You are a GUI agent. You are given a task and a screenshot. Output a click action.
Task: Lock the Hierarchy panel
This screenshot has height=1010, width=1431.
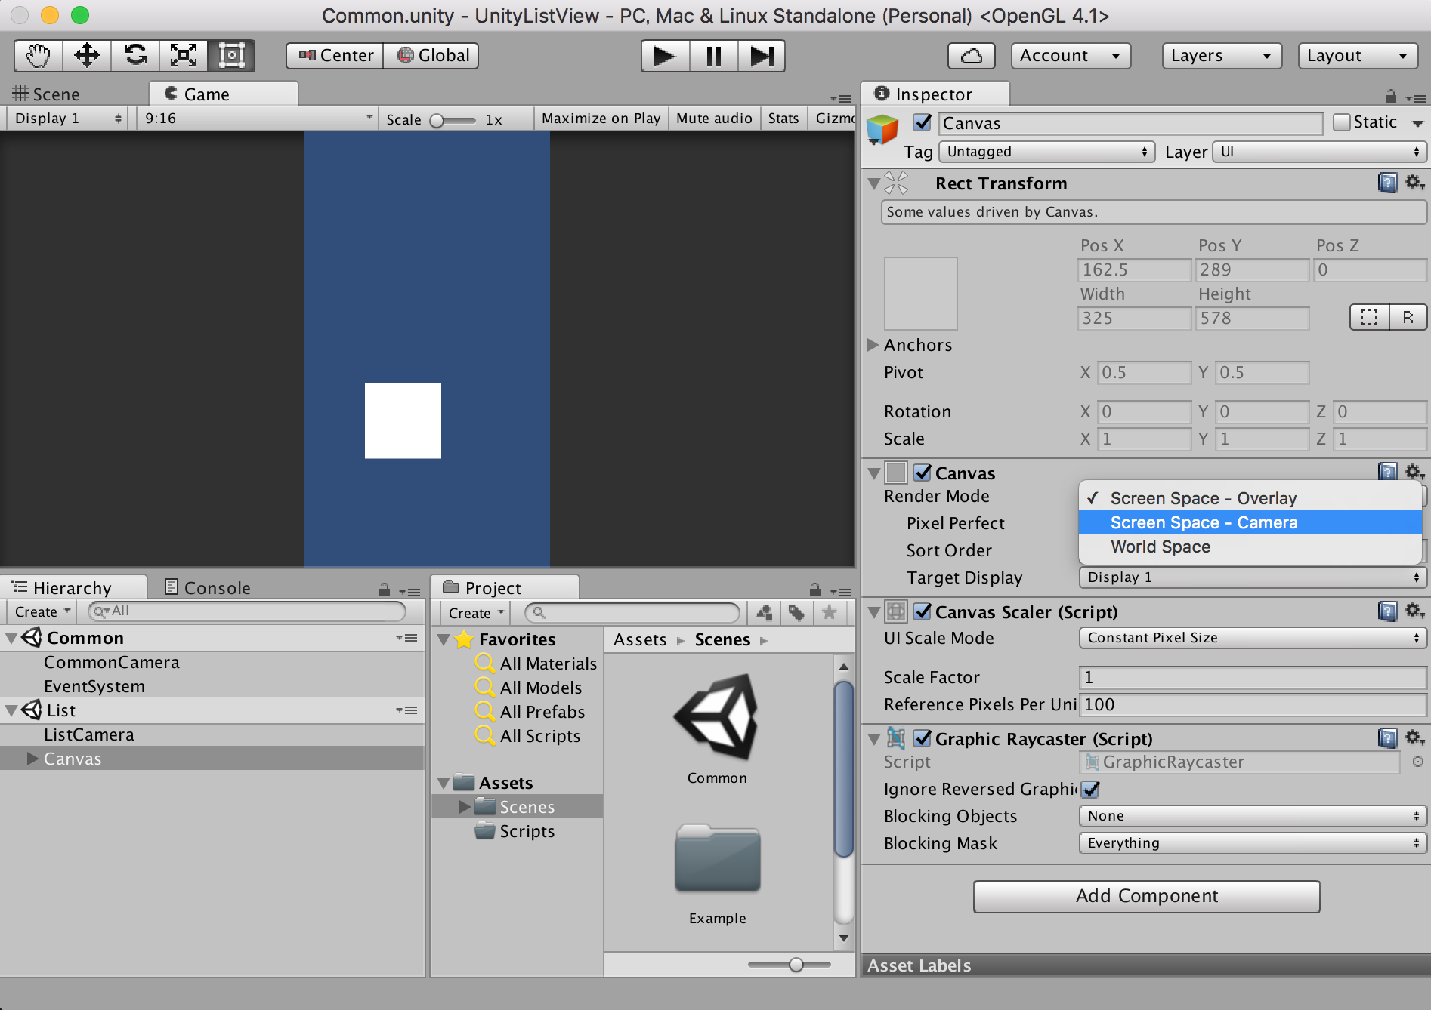385,590
